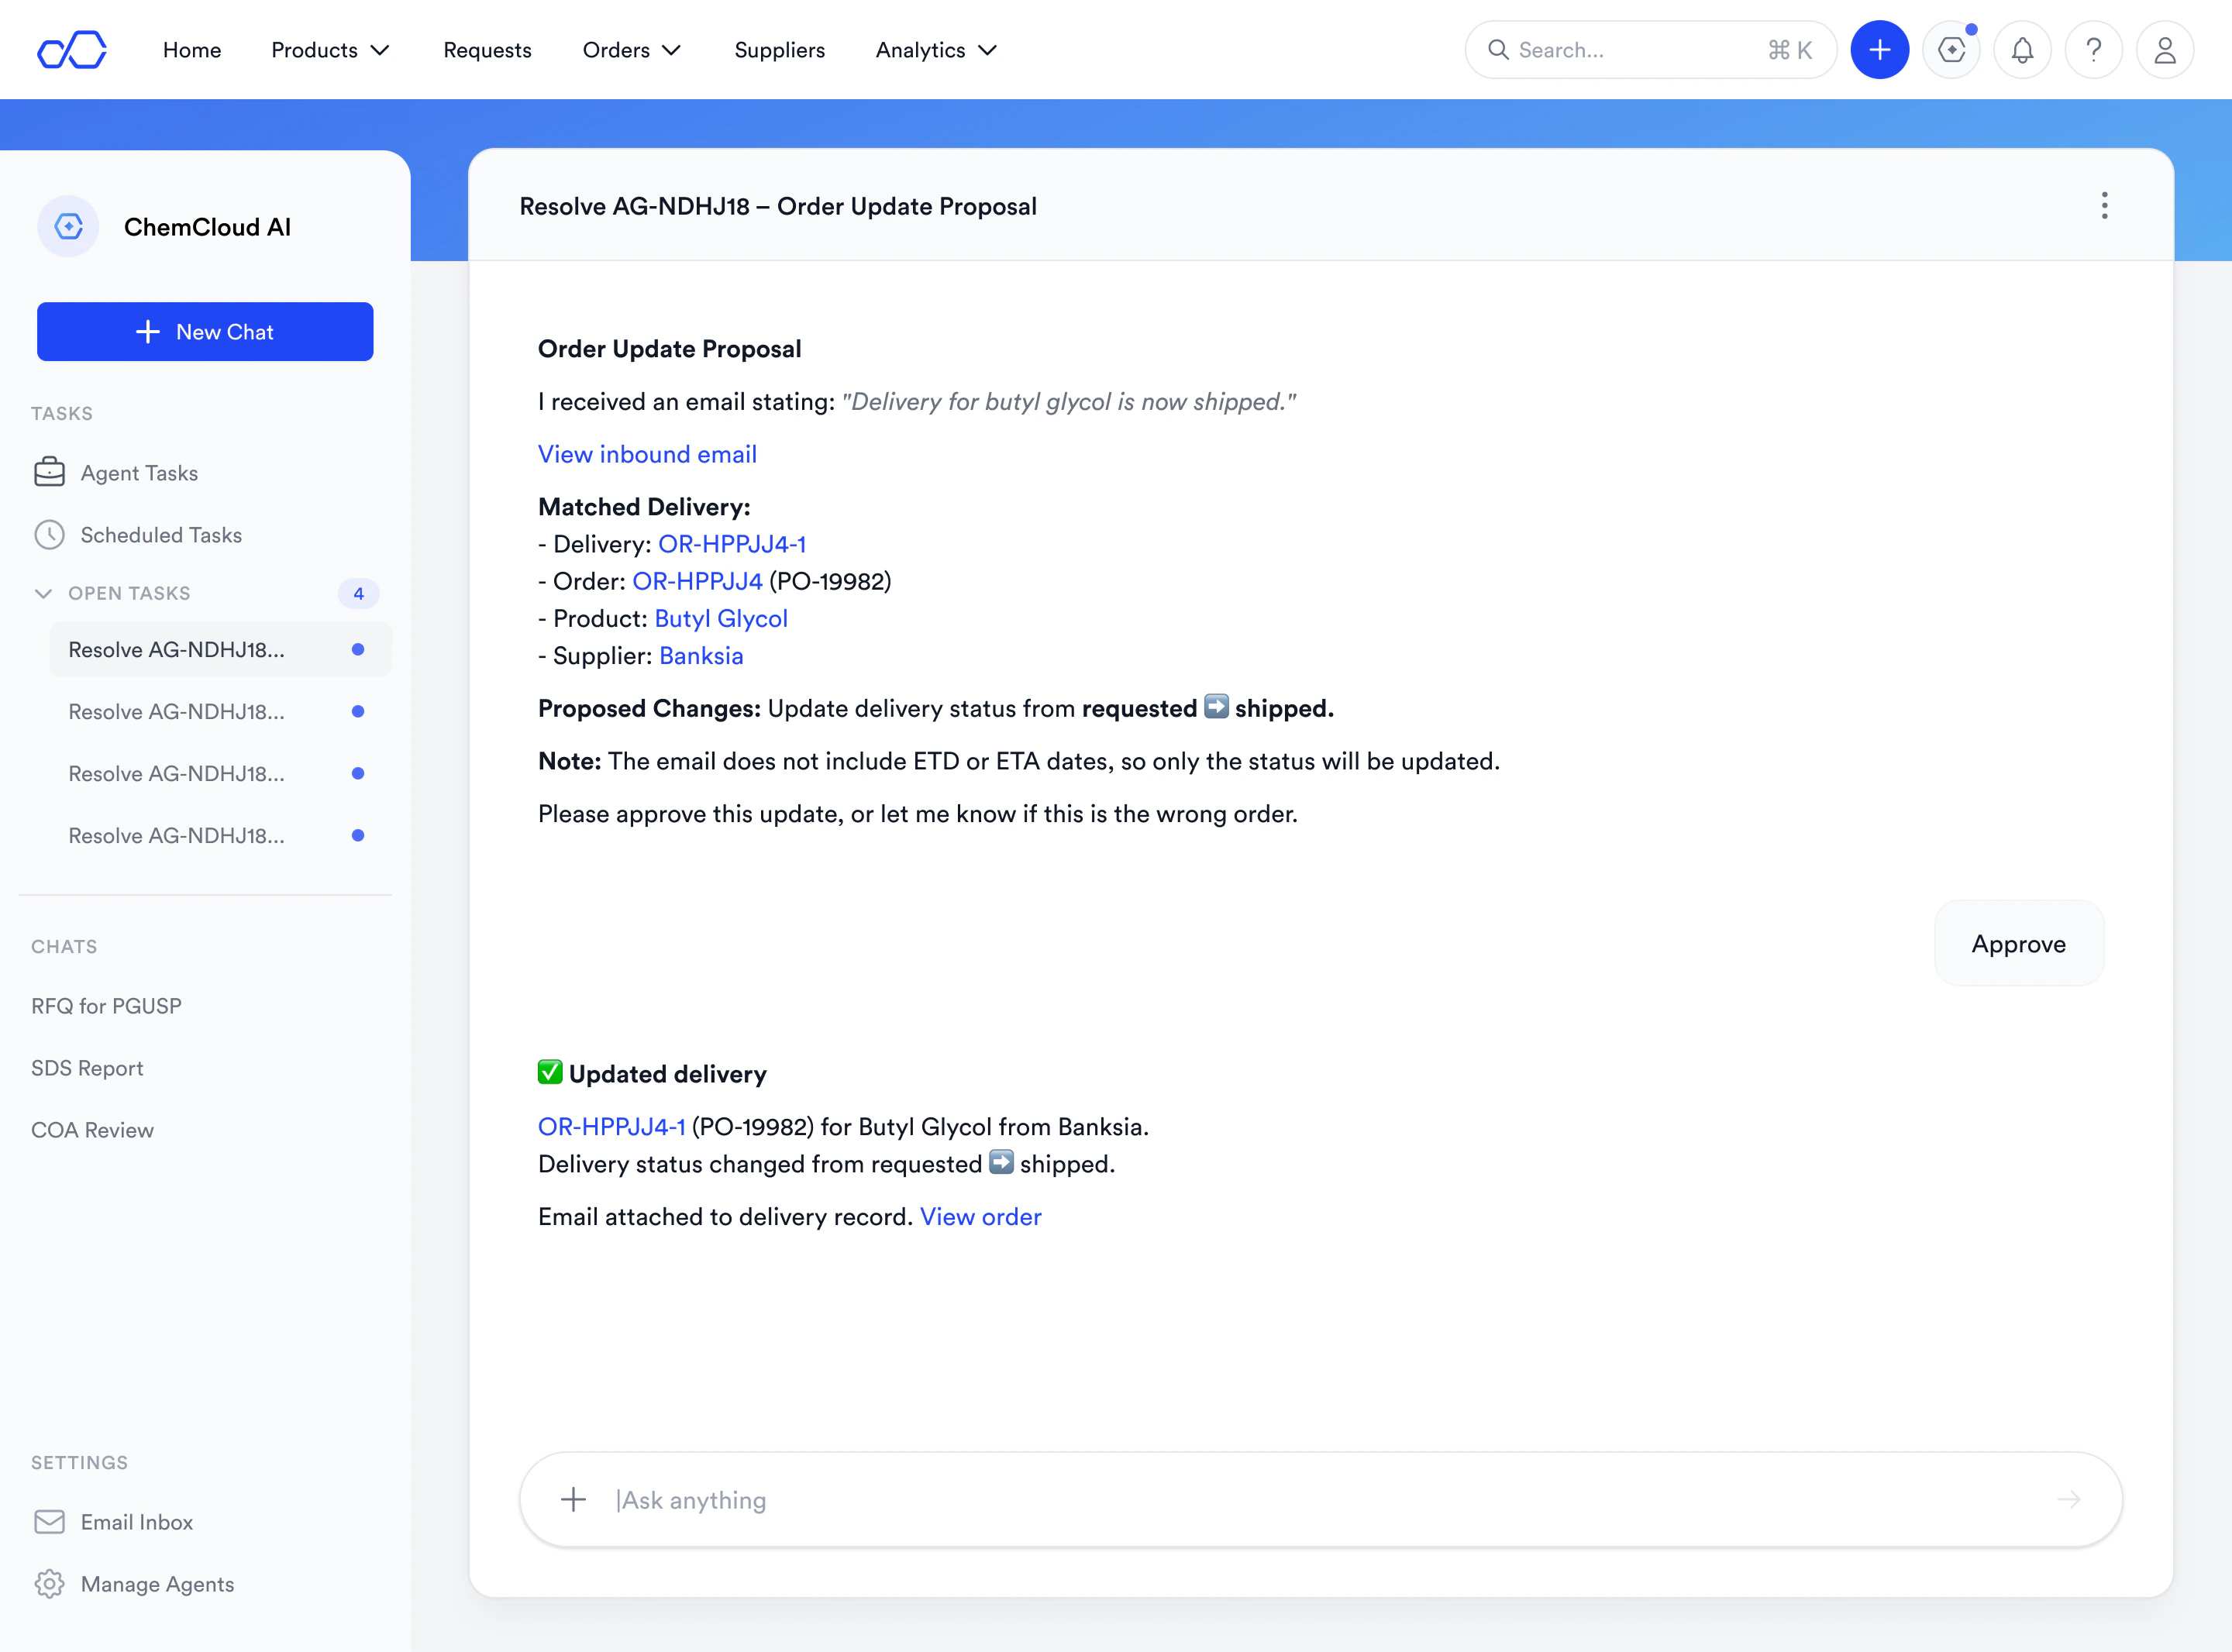Click inside the Ask anything field

pos(1300,1499)
